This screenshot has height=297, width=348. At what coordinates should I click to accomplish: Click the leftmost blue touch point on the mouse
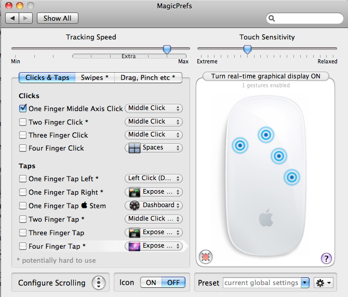pos(240,145)
